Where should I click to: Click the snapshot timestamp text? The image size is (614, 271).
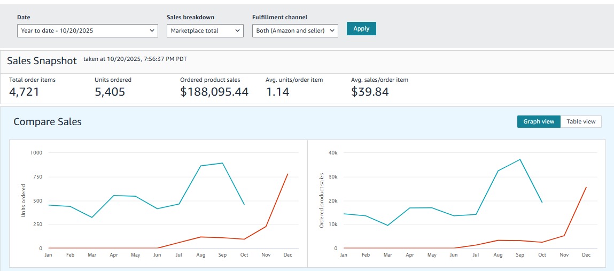135,59
